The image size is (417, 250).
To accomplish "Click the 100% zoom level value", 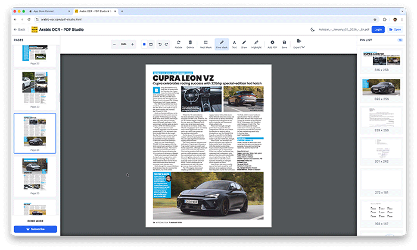I will pyautogui.click(x=123, y=45).
